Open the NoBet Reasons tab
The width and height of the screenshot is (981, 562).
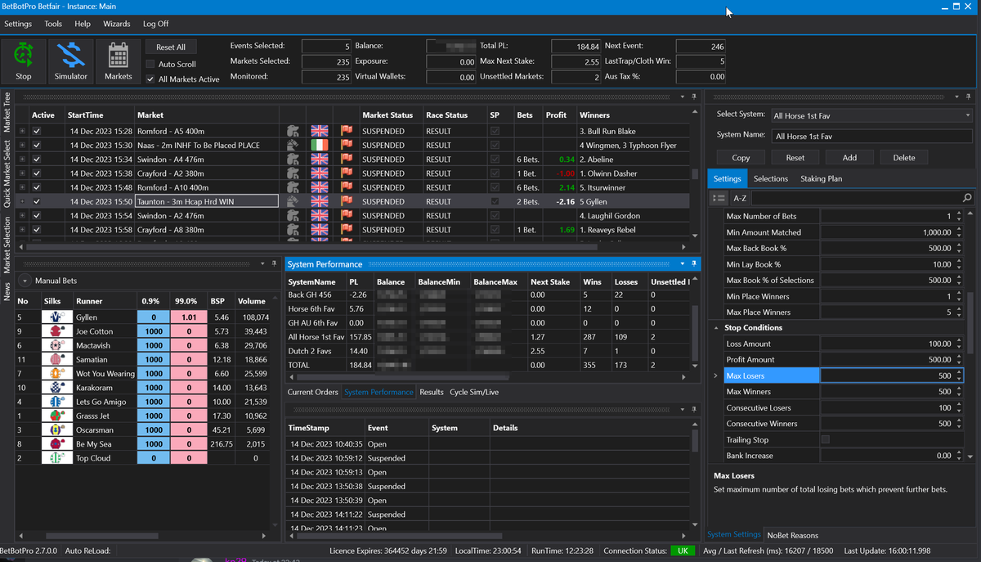pyautogui.click(x=793, y=535)
